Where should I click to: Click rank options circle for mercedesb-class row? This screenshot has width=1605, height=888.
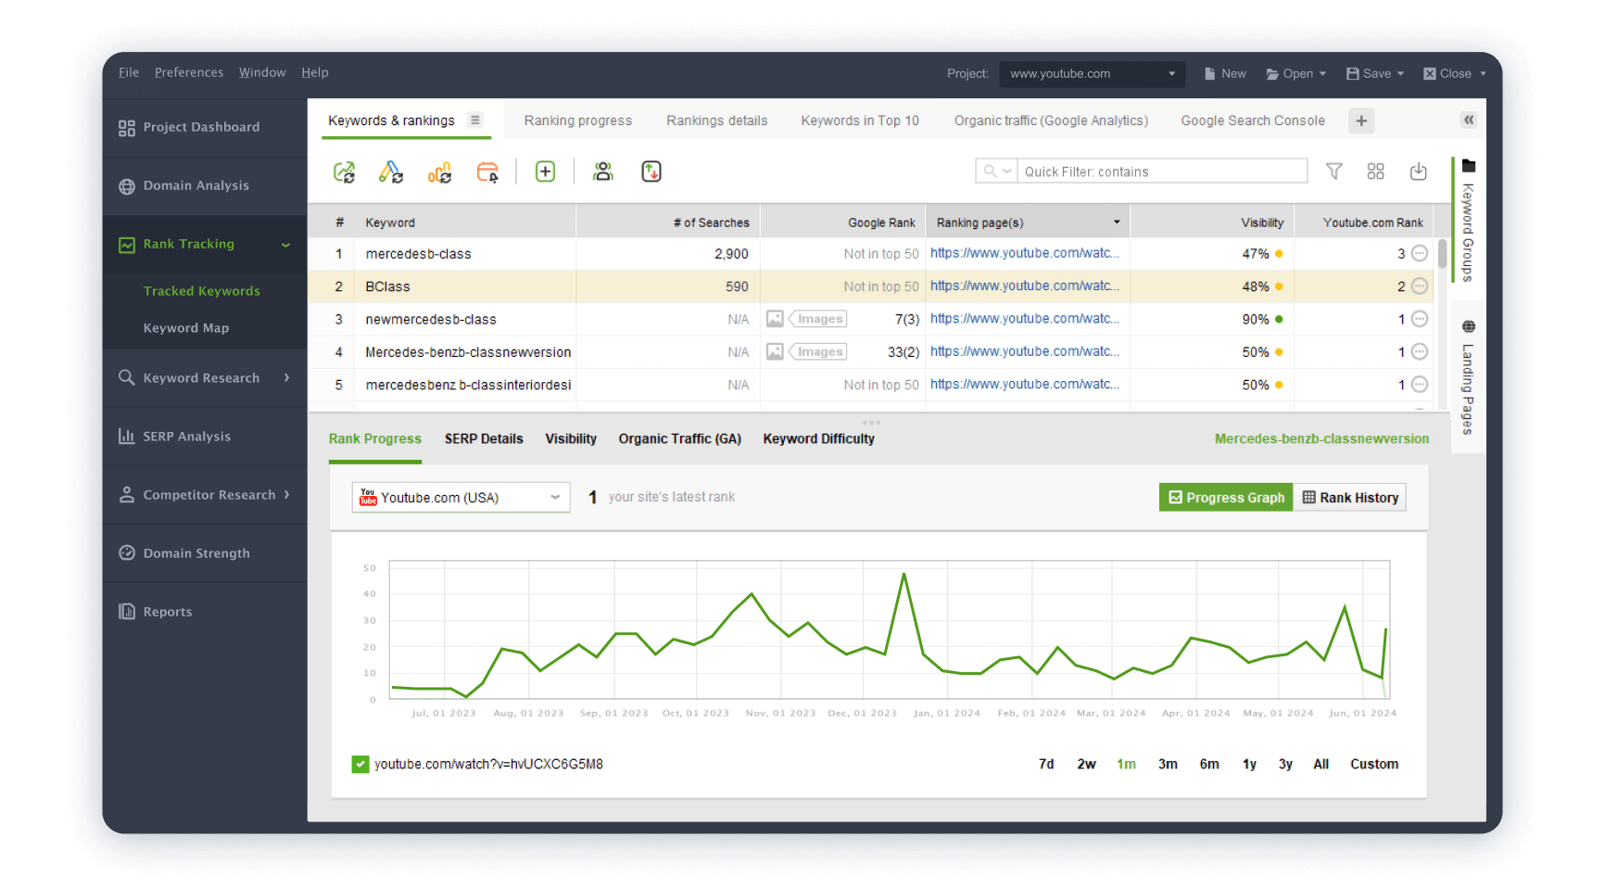point(1419,253)
